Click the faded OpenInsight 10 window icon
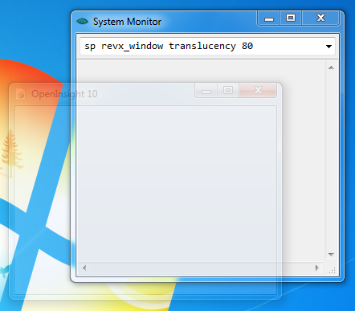Screen dimensions: 355x311 (x=21, y=94)
